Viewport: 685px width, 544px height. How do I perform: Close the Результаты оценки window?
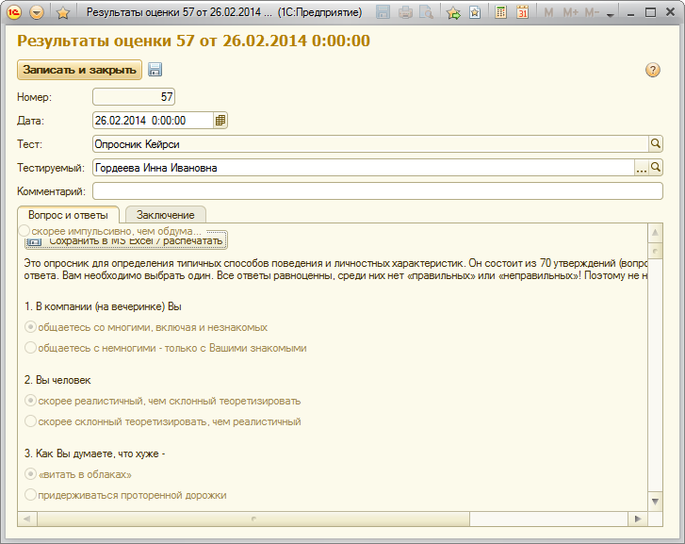pyautogui.click(x=671, y=12)
